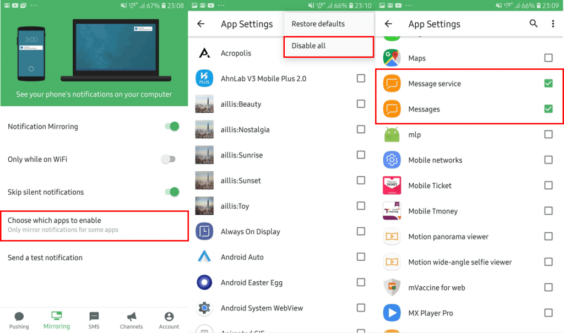Image resolution: width=564 pixels, height=333 pixels.
Task: Open the Account tab
Action: pyautogui.click(x=169, y=320)
